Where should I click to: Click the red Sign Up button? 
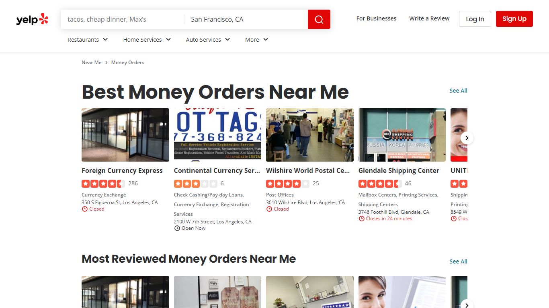coord(514,19)
